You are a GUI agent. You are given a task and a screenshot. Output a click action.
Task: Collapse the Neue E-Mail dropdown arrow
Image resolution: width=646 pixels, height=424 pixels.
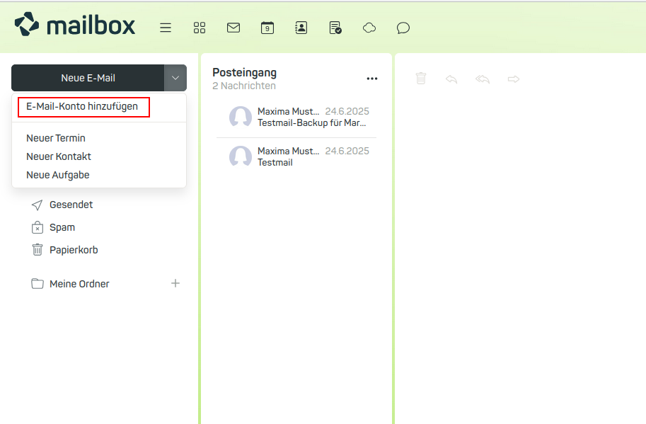click(x=175, y=78)
